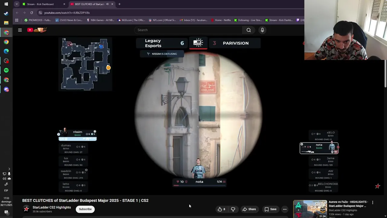This screenshot has width=387, height=218.
Task: Open options menu for Aurora vs FaZe
Action: pyautogui.click(x=372, y=202)
